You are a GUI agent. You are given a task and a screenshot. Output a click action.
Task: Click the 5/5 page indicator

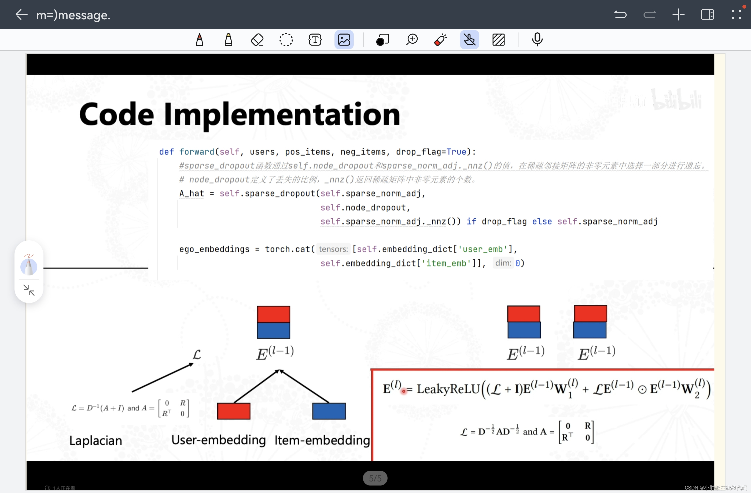(375, 478)
